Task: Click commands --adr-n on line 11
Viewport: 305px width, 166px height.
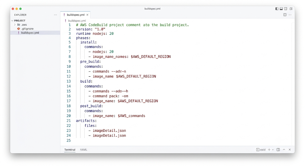Action: pos(109,71)
